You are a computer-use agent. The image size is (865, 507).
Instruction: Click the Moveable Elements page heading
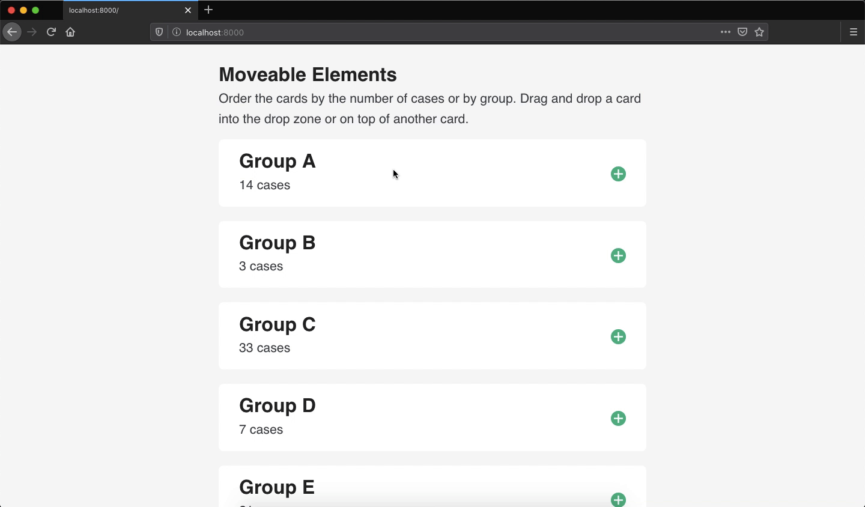(x=308, y=74)
